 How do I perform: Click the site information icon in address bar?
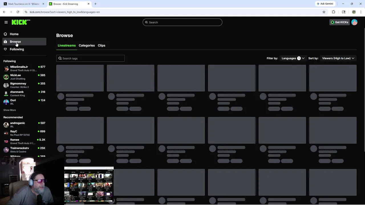coord(26,12)
